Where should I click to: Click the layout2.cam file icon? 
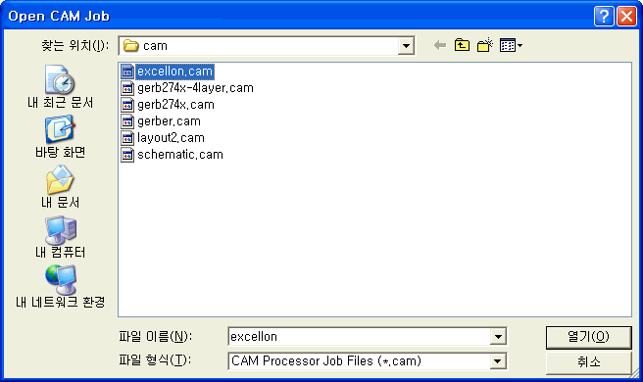point(127,138)
